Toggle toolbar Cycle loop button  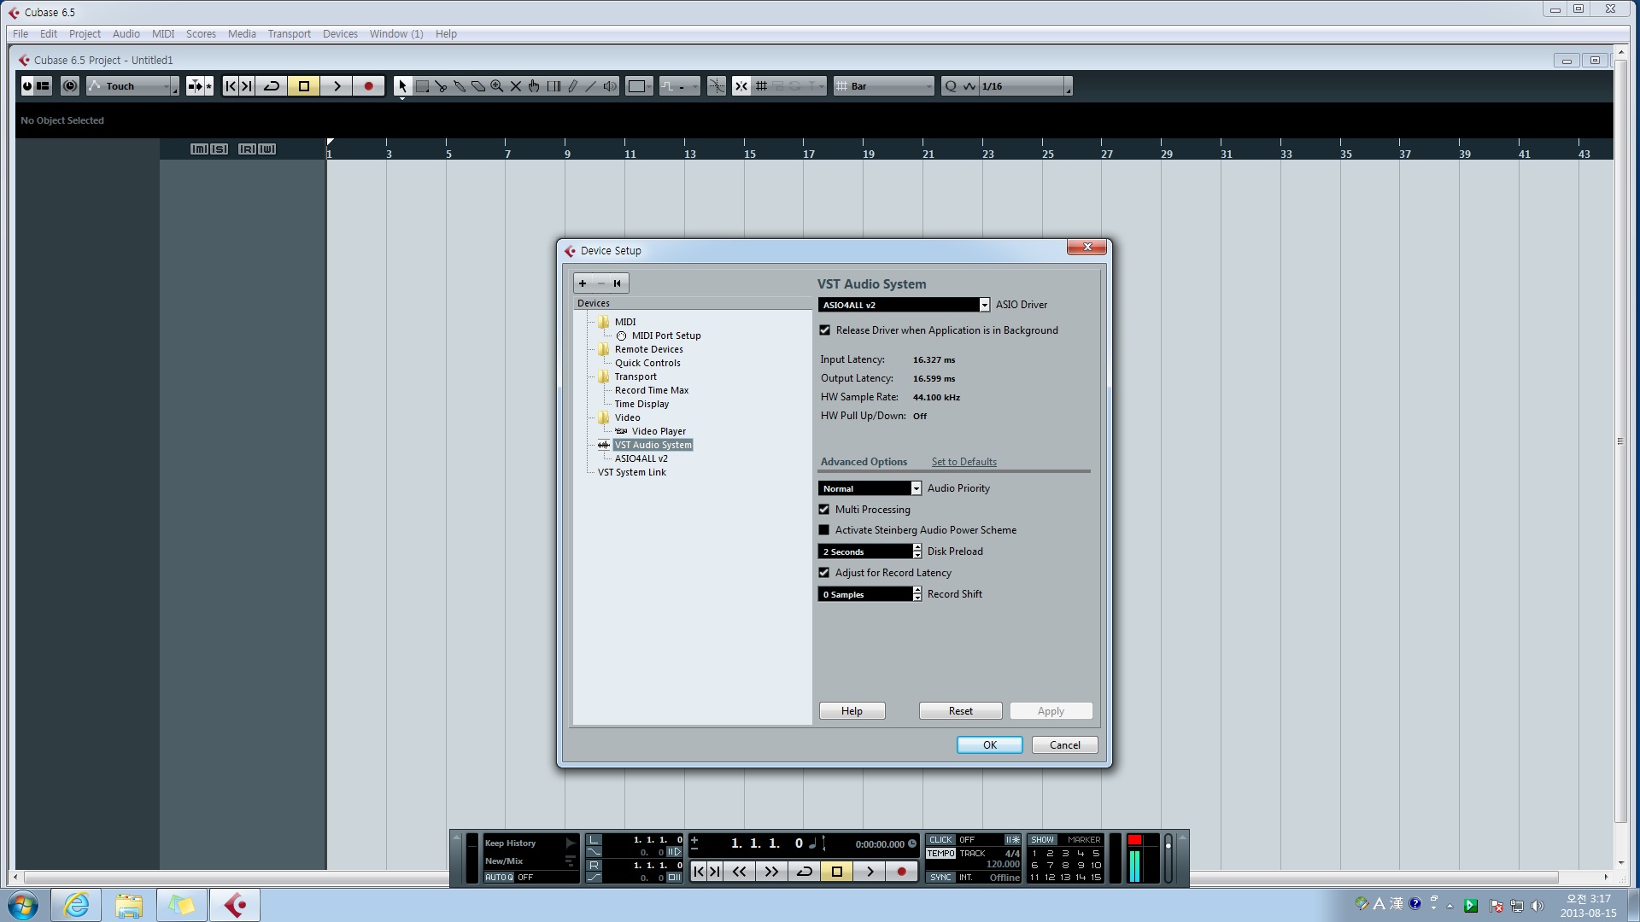[x=272, y=86]
